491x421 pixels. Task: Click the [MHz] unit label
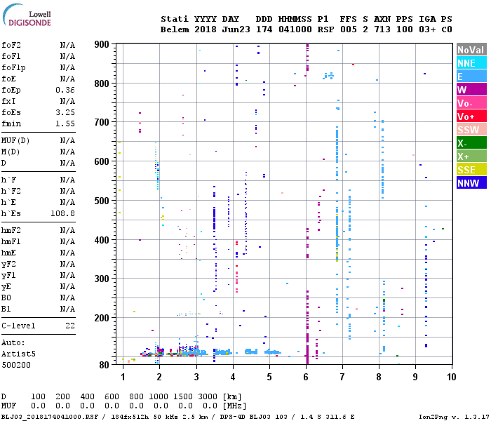pos(234,406)
